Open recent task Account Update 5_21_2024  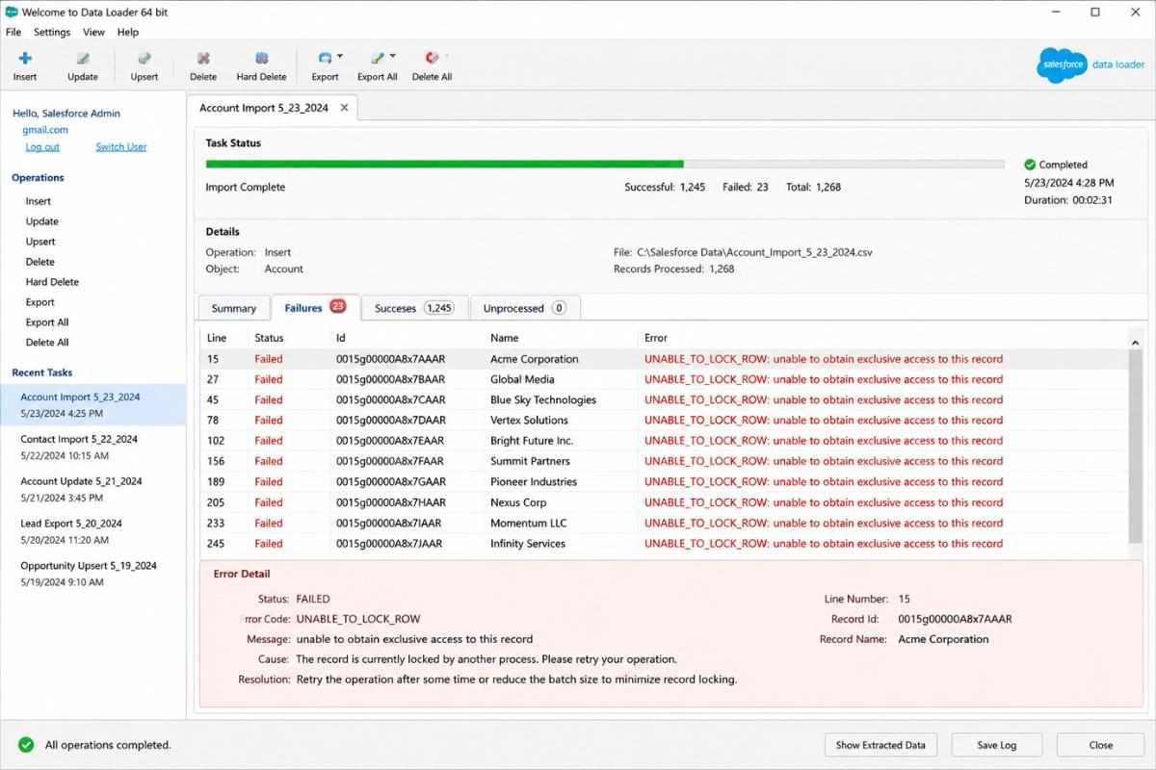click(92, 489)
